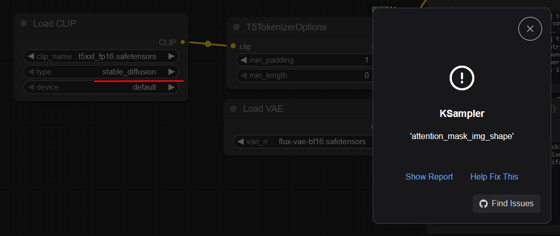
Task: Select previous clip_name with left arrow
Action: (30, 56)
